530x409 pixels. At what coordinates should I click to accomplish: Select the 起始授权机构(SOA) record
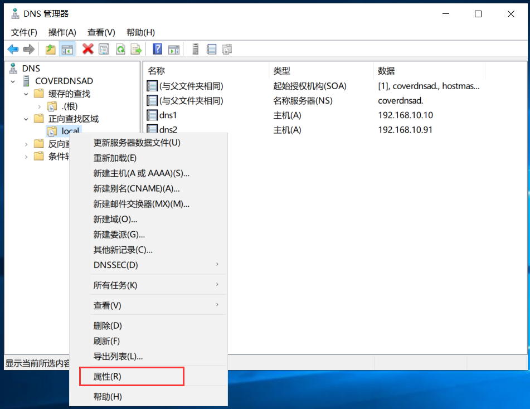[x=309, y=86]
